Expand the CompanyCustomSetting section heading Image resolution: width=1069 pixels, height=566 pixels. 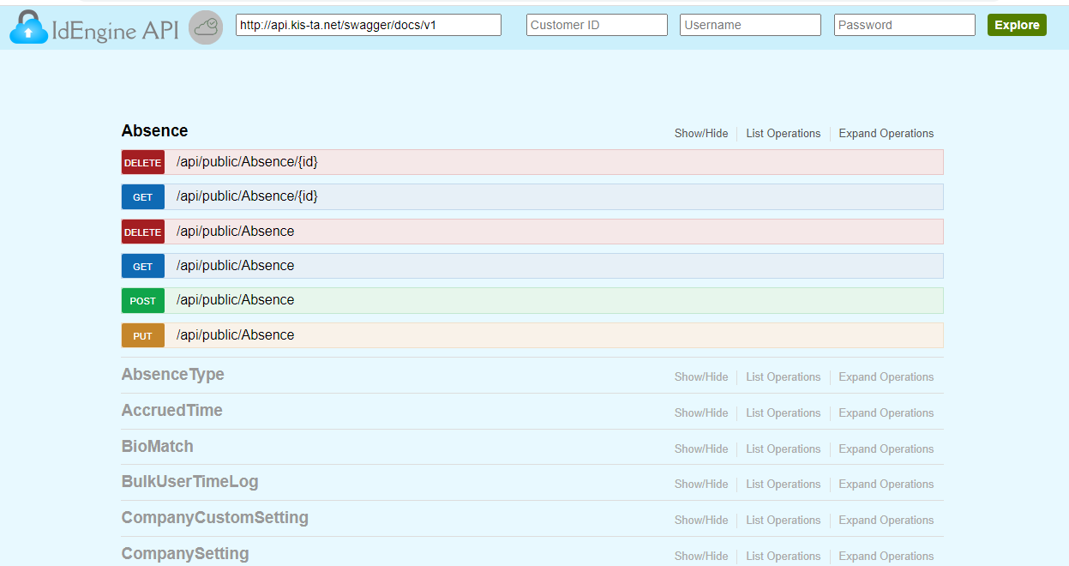214,518
